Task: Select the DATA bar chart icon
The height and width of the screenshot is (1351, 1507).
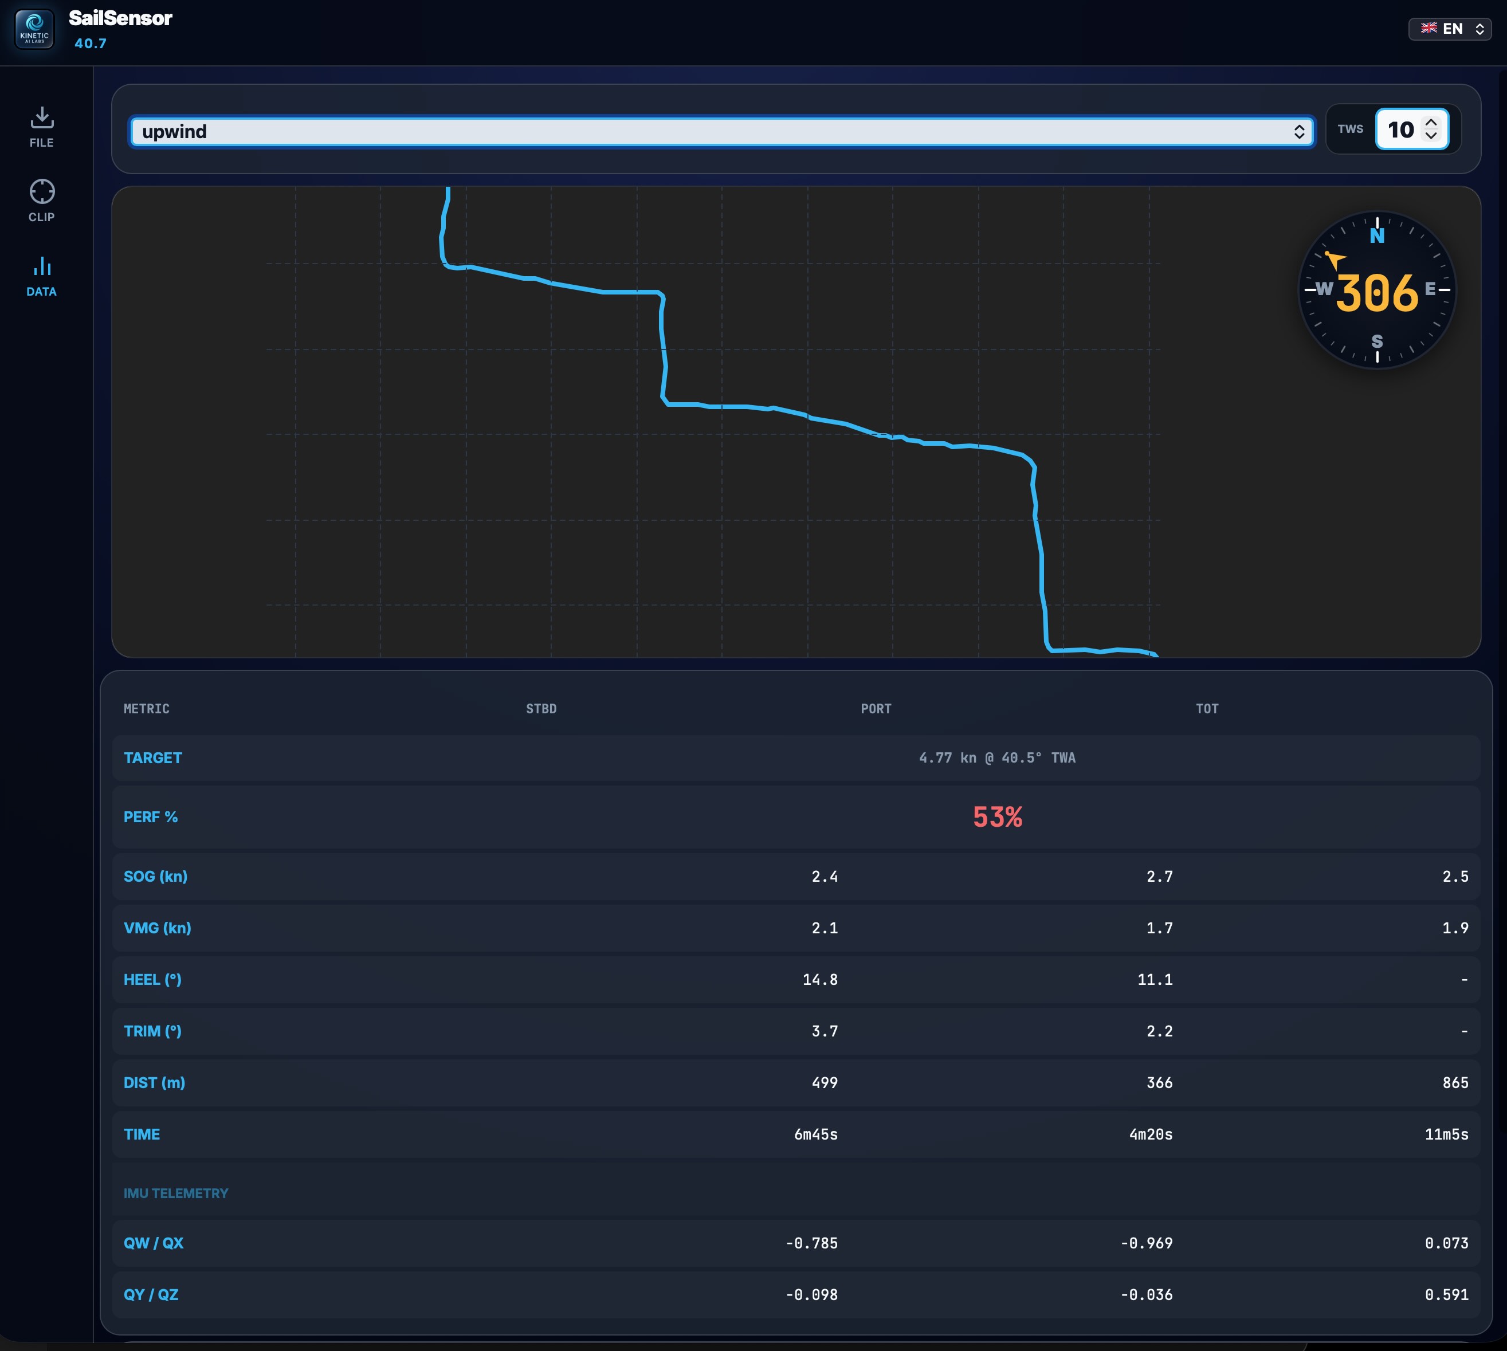Action: [x=42, y=266]
